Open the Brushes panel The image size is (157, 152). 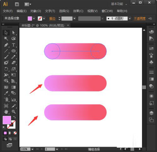(151, 55)
